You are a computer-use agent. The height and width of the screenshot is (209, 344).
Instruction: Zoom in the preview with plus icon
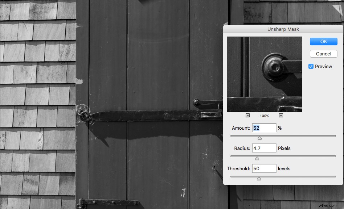(x=281, y=116)
